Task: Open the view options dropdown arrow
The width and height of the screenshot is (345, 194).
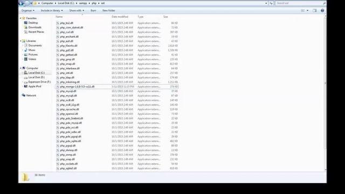Action: [x=307, y=11]
